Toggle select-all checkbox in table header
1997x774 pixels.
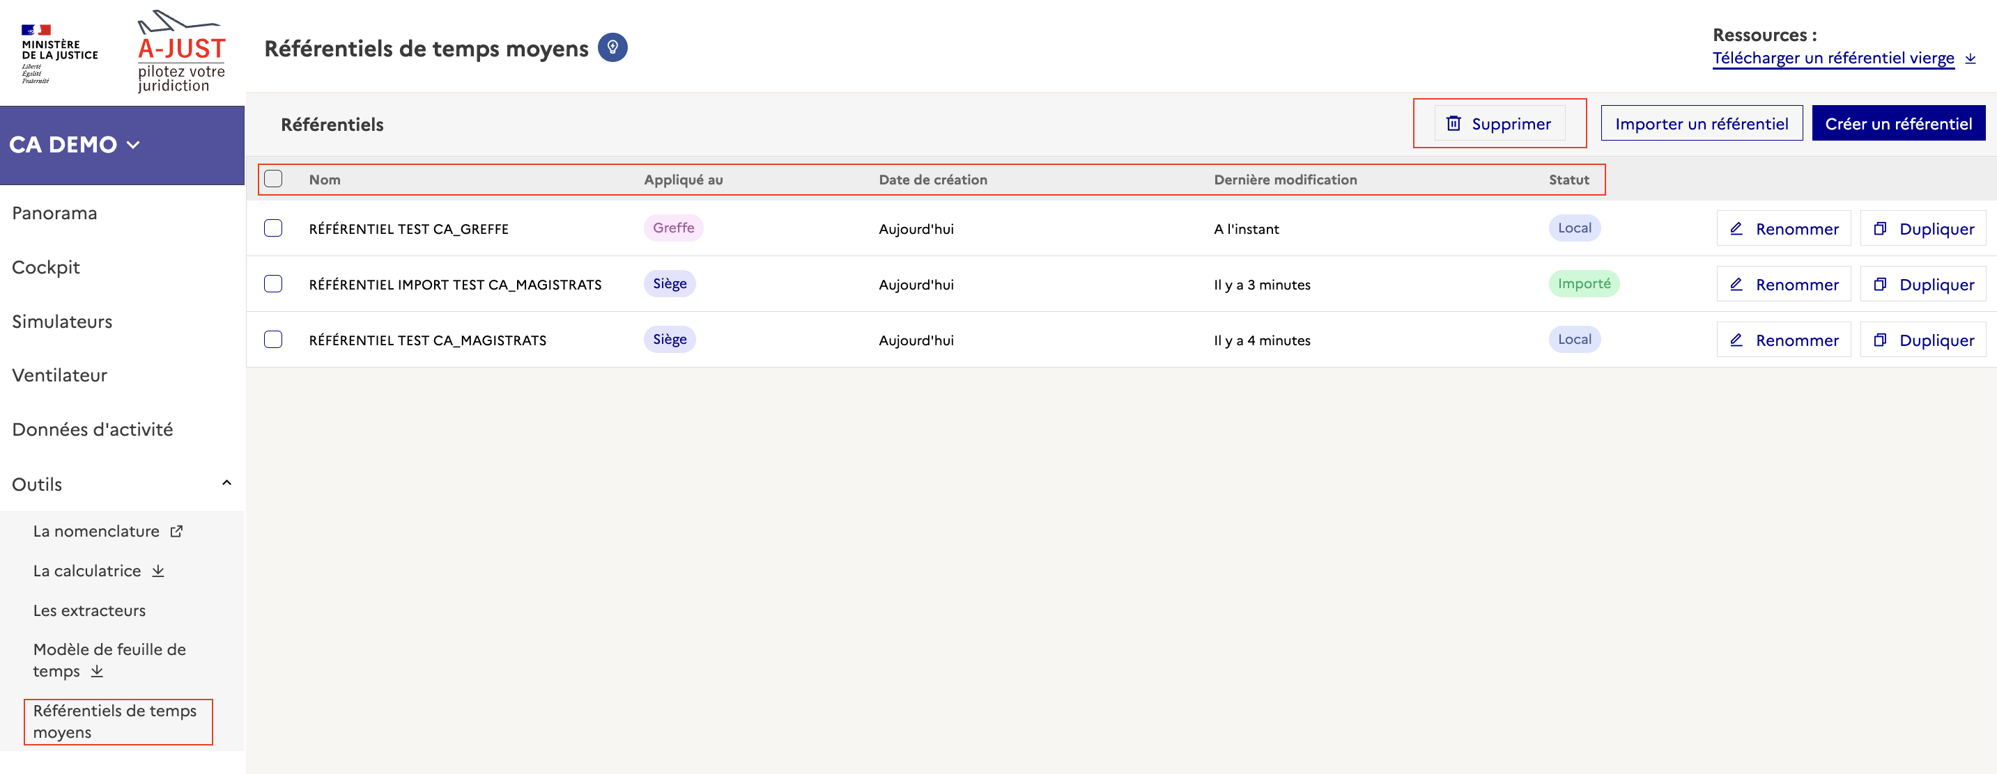(273, 179)
